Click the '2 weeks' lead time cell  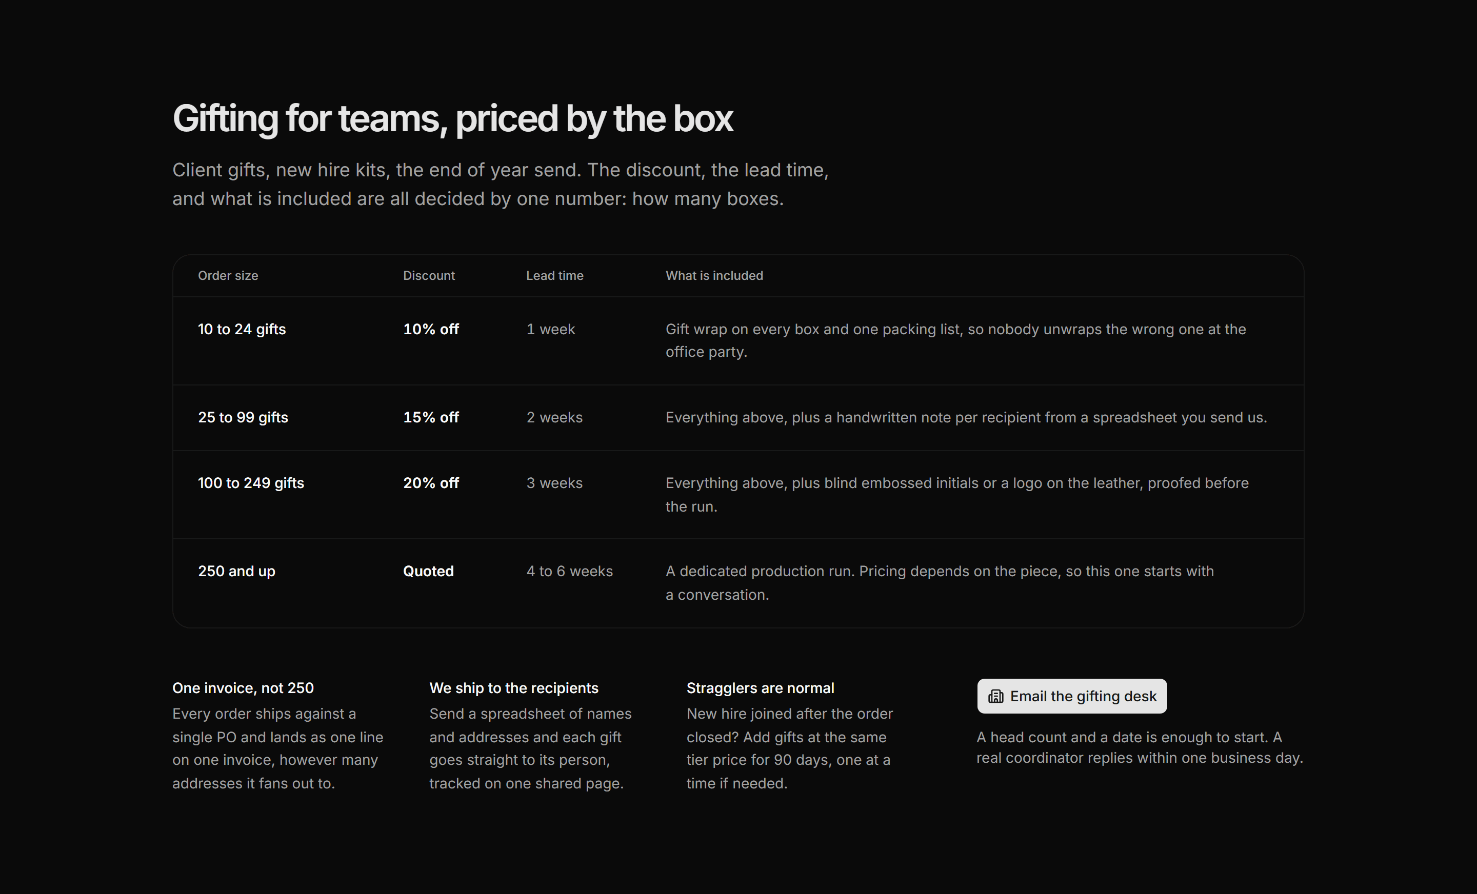(554, 417)
